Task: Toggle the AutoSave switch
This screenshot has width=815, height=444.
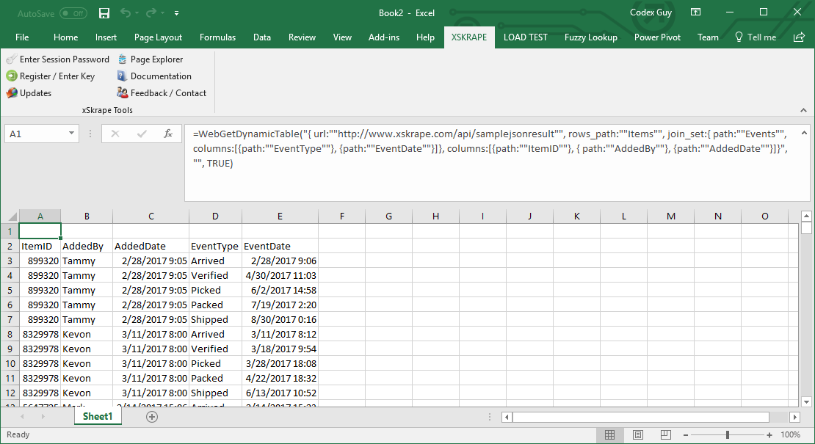Action: 73,13
